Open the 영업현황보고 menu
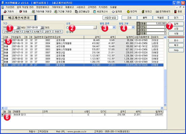Screen dimensions: 186x134 point(43,7)
